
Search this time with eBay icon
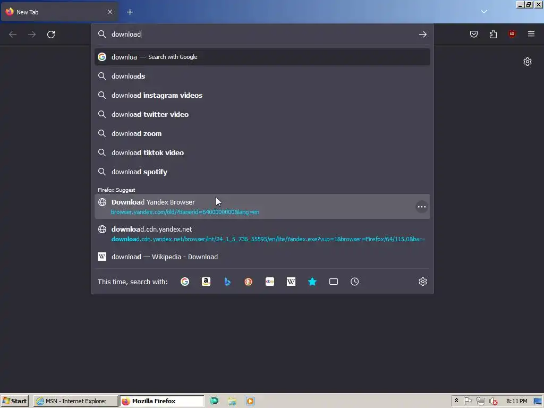coord(270,282)
